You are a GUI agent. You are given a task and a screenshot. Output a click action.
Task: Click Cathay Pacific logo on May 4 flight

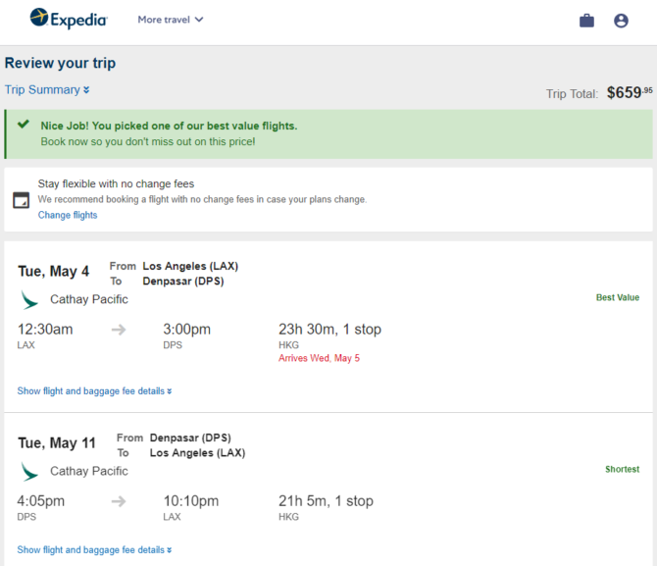(x=29, y=300)
